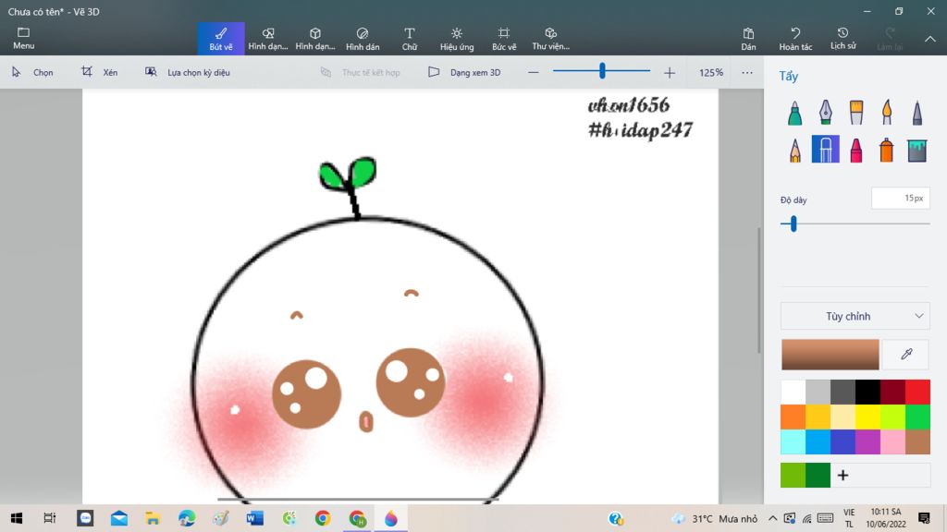Open the Bức vẽ canvas tab
The height and width of the screenshot is (532, 947).
point(504,39)
